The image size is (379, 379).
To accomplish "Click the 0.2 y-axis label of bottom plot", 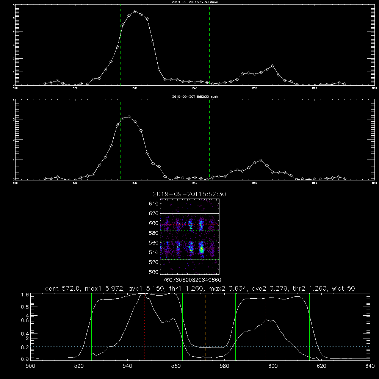I will pos(25,347).
